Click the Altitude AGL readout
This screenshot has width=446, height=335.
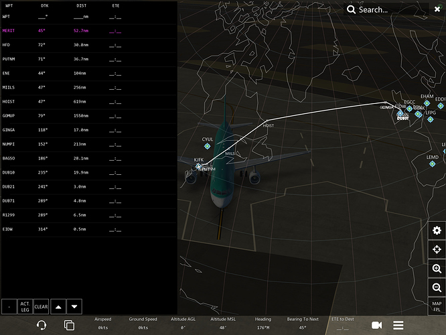tap(183, 324)
